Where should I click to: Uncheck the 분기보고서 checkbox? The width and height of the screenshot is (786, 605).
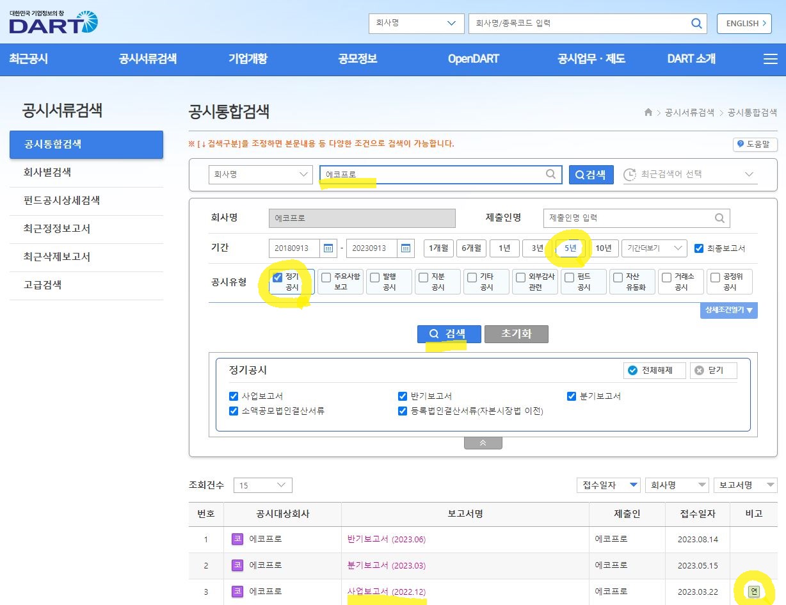[x=572, y=396]
